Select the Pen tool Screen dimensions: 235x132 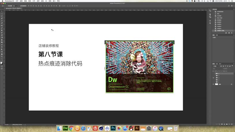2,45
